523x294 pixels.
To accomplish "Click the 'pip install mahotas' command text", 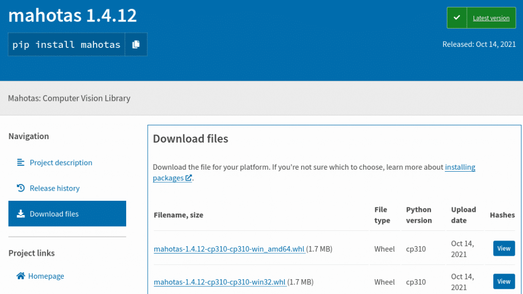I will click(x=66, y=44).
